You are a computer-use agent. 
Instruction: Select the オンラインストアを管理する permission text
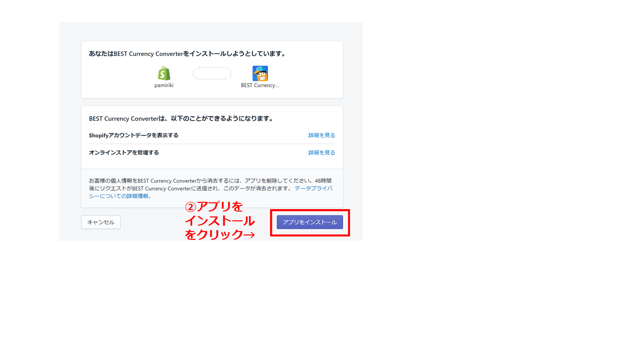124,153
